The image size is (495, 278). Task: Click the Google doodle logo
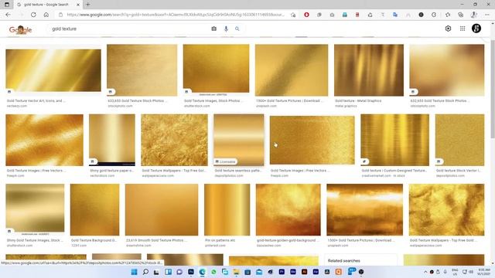point(21,29)
